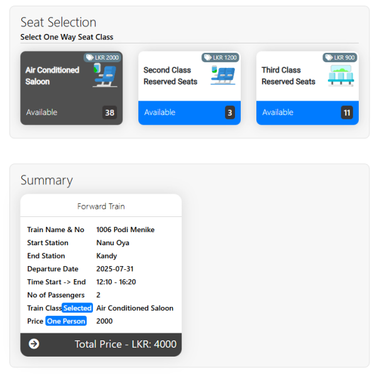Click the Third Class bench seats icon
This screenshot has width=377, height=378.
(x=341, y=75)
